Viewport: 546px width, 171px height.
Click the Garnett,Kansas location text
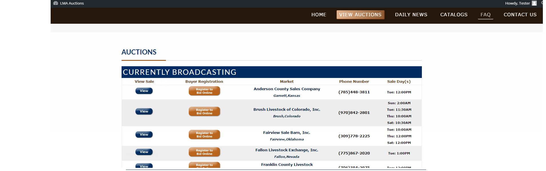coord(287,96)
